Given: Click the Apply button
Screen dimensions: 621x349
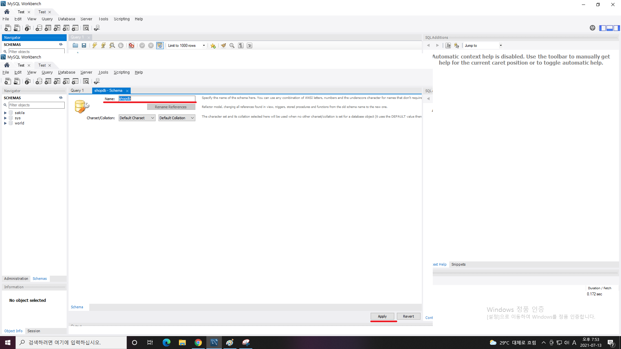Looking at the screenshot, I should 382,316.
